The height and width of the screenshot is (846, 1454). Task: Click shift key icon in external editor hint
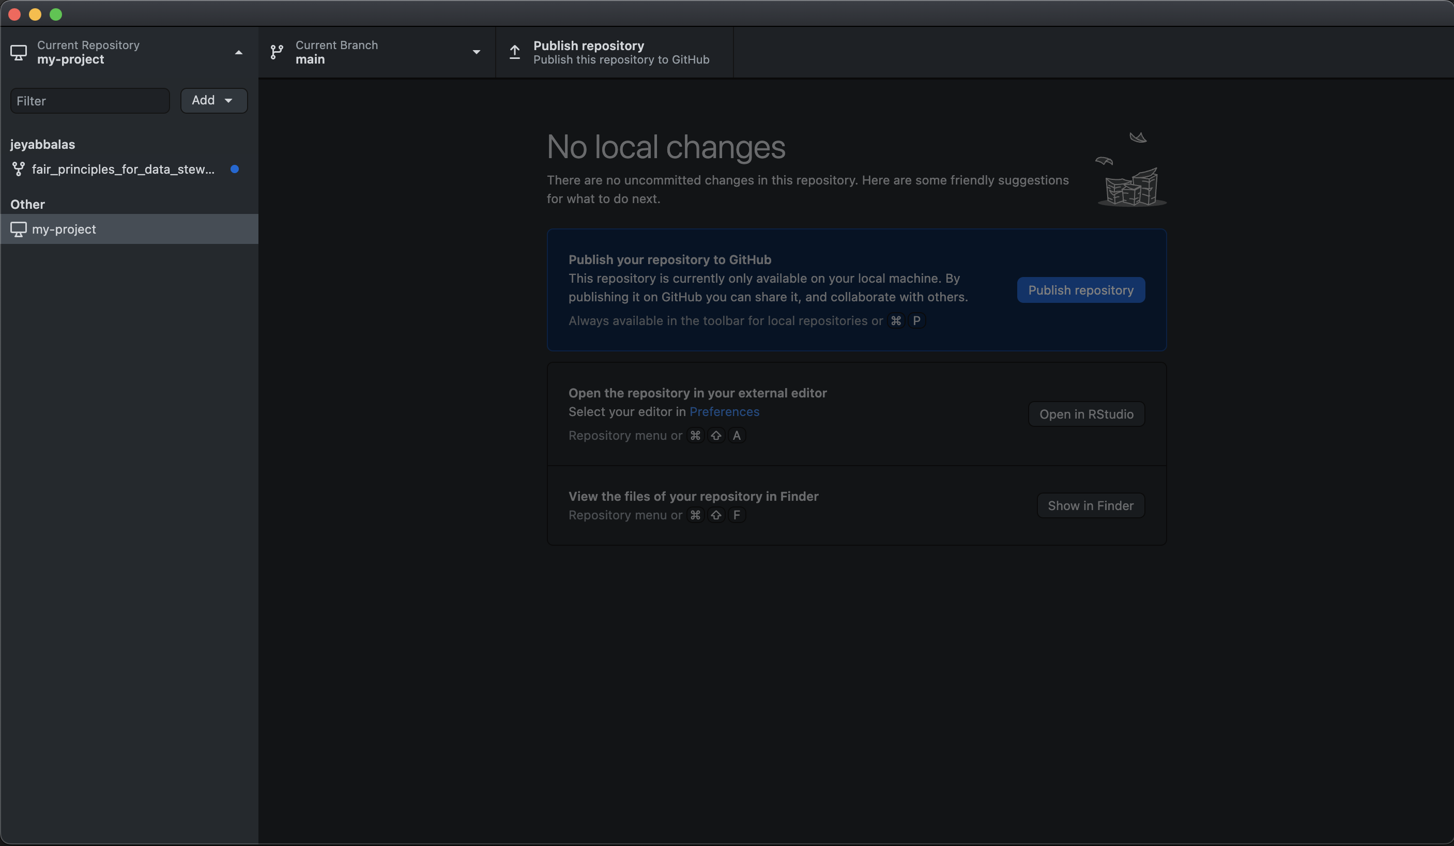tap(716, 436)
